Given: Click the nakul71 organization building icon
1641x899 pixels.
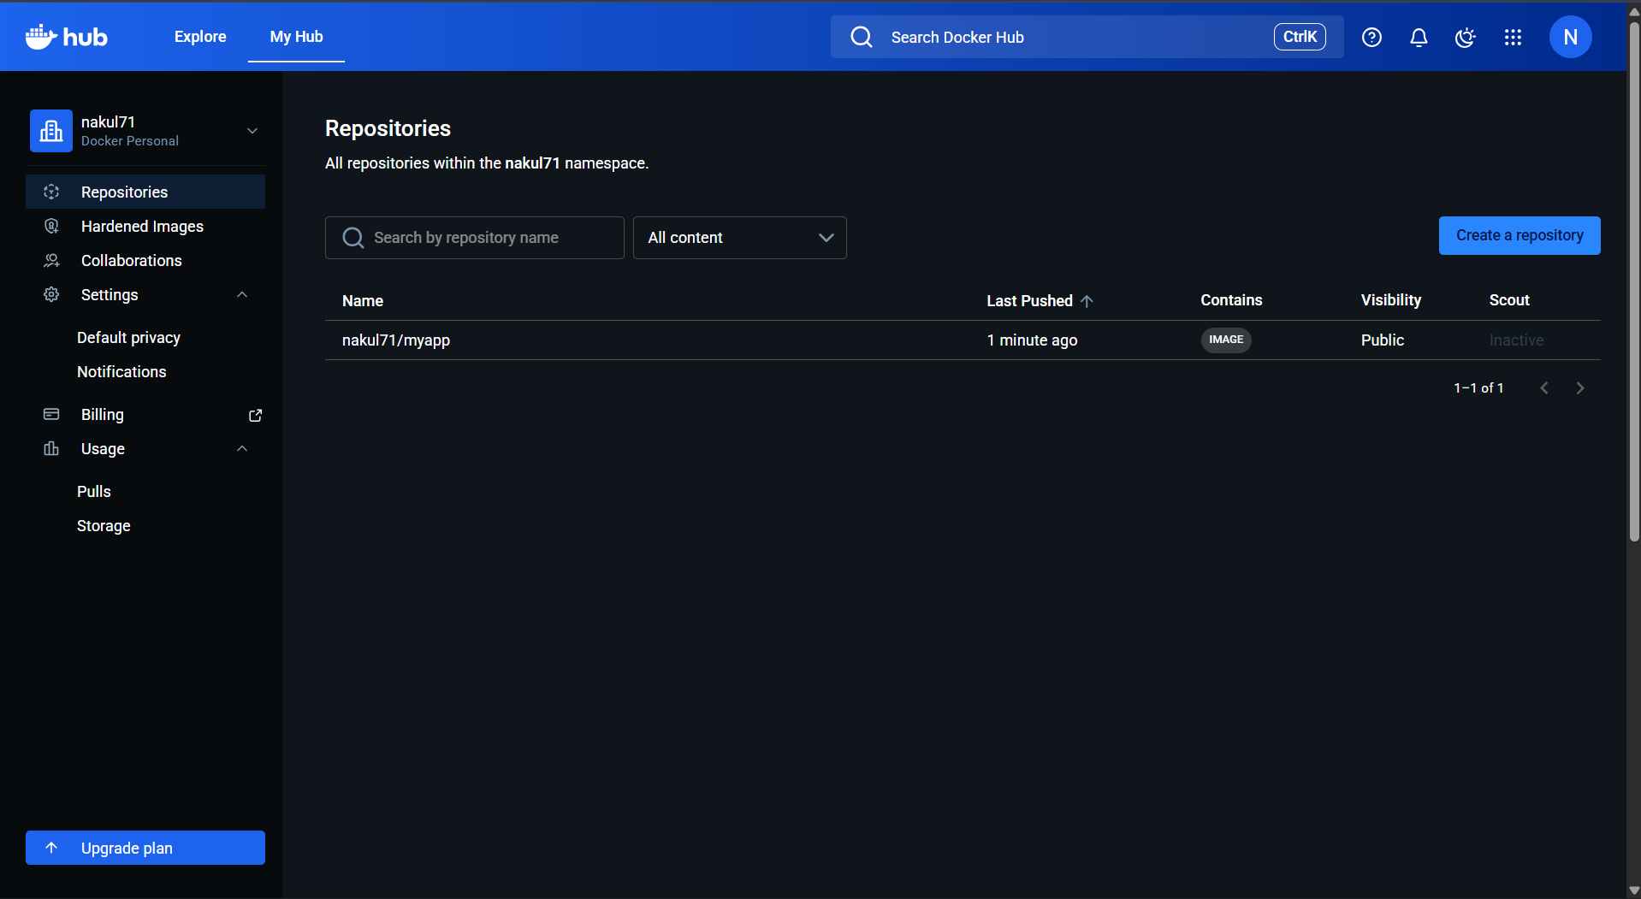Looking at the screenshot, I should (51, 131).
